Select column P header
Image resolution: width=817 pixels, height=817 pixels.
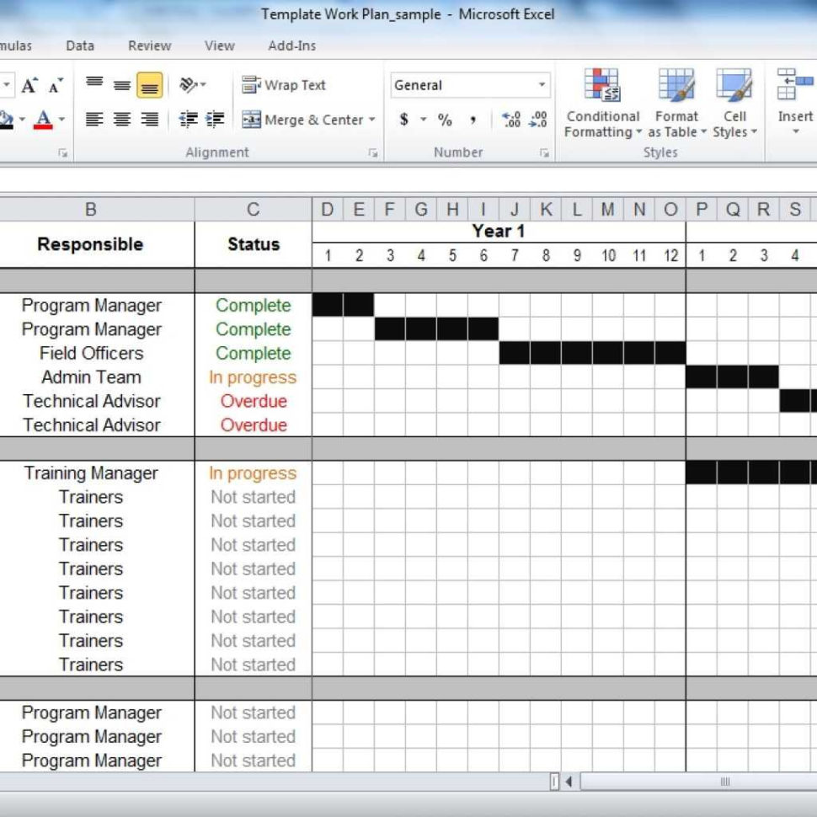click(702, 210)
